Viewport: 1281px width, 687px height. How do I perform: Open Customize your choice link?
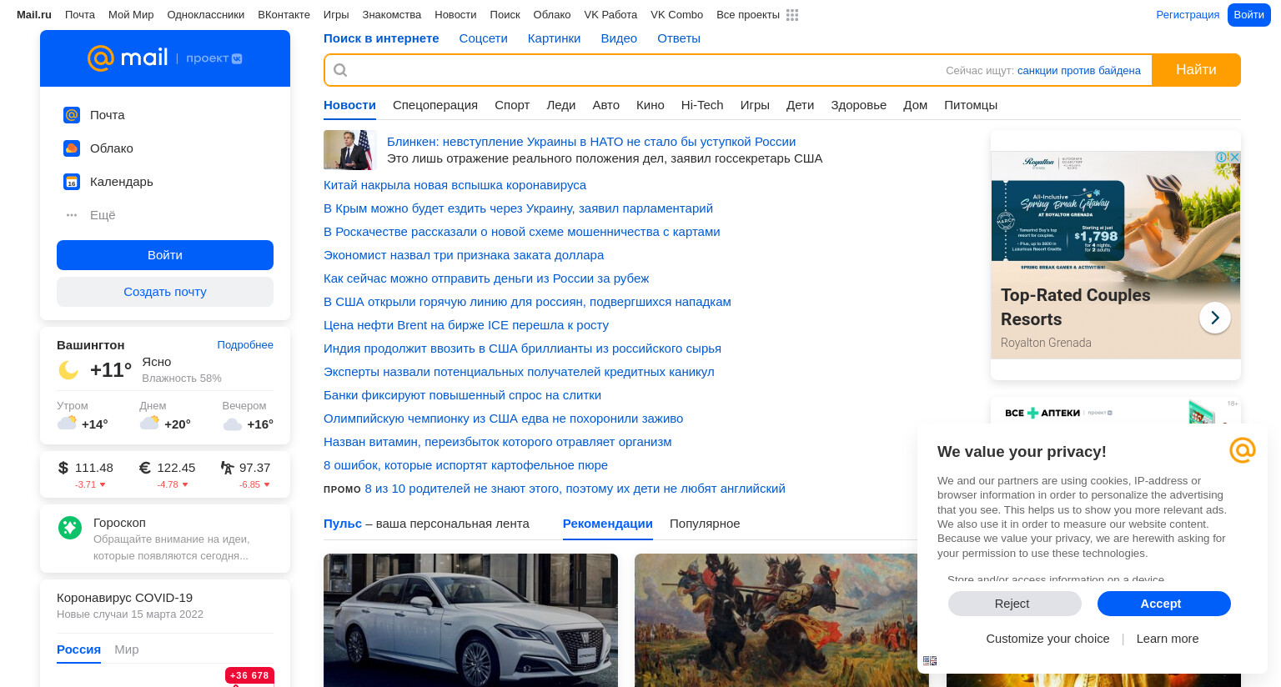pos(1047,639)
